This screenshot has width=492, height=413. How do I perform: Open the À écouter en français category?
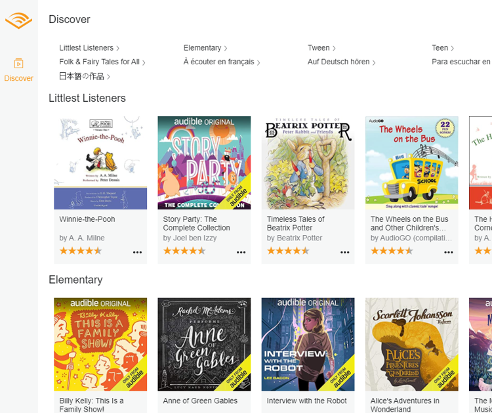222,62
